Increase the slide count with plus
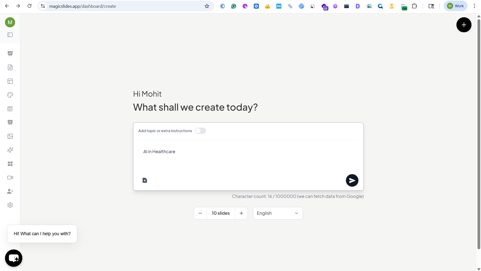This screenshot has width=481, height=271. 241,213
